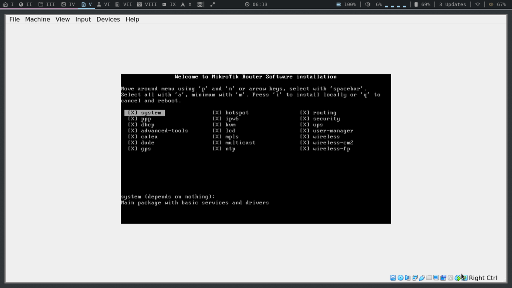The width and height of the screenshot is (512, 288).
Task: Select the calea package entry
Action: pos(143,137)
